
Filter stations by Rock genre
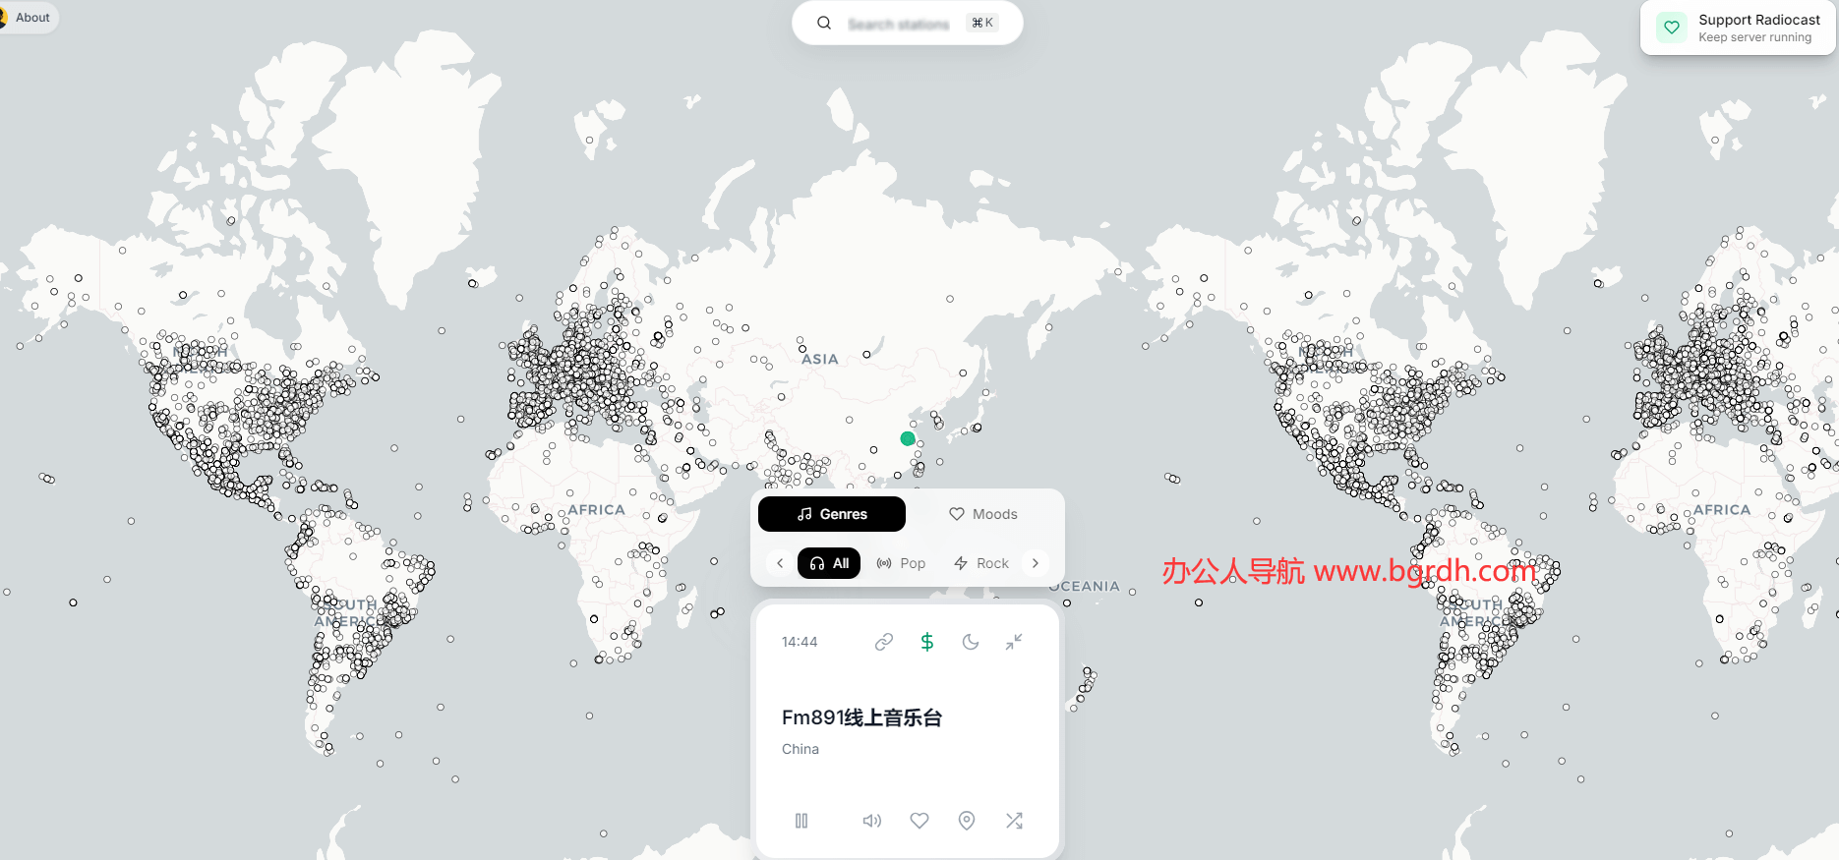tap(981, 563)
